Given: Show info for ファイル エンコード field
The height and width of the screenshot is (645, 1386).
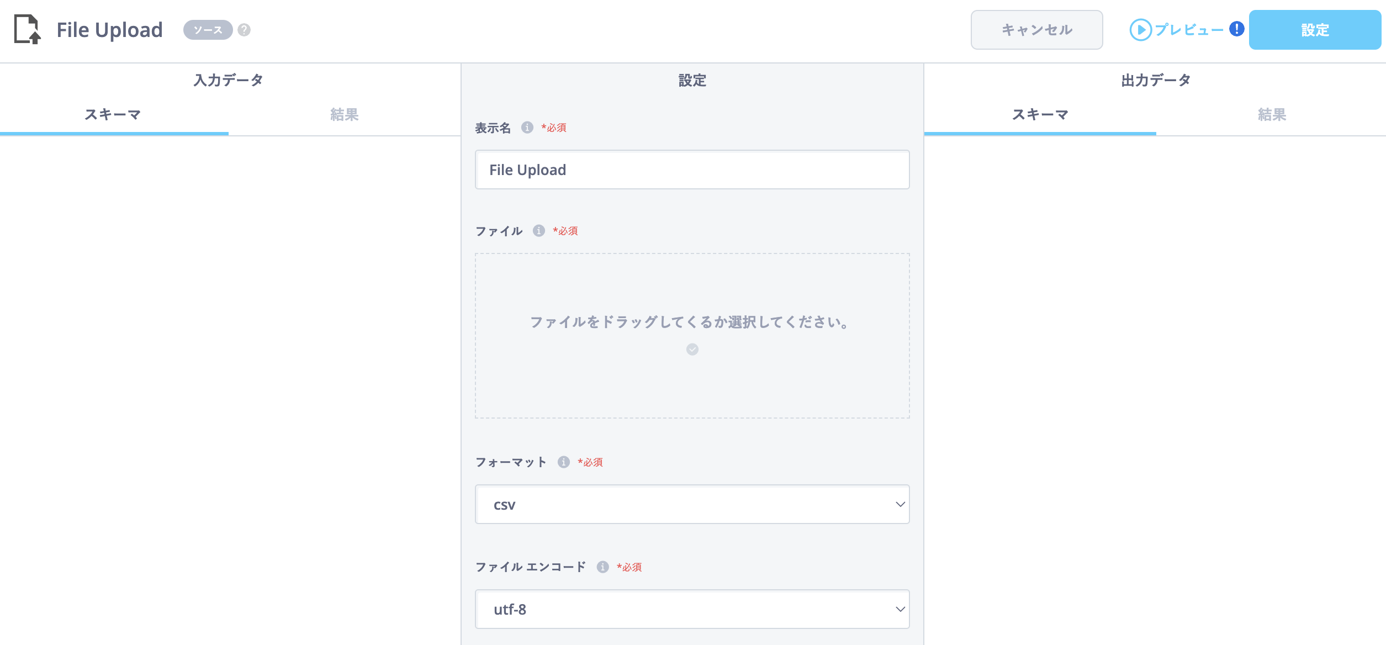Looking at the screenshot, I should click(x=602, y=567).
